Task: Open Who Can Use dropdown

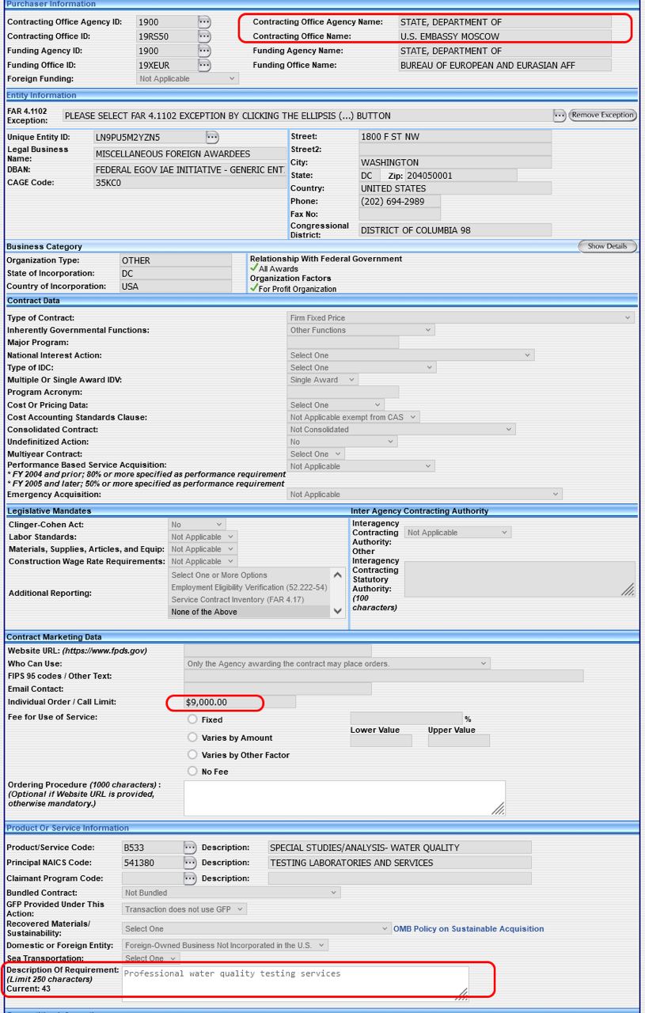Action: pos(337,664)
